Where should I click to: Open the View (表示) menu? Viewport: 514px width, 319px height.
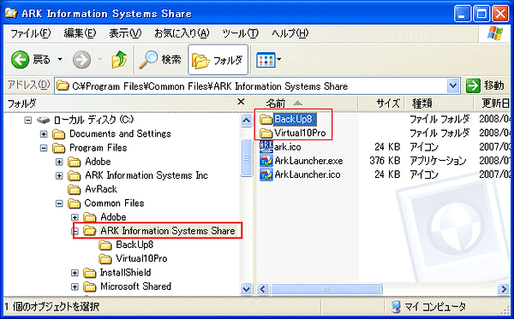125,33
